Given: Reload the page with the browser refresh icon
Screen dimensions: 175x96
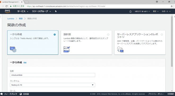Looking at the screenshot, I should (x=6, y=6).
